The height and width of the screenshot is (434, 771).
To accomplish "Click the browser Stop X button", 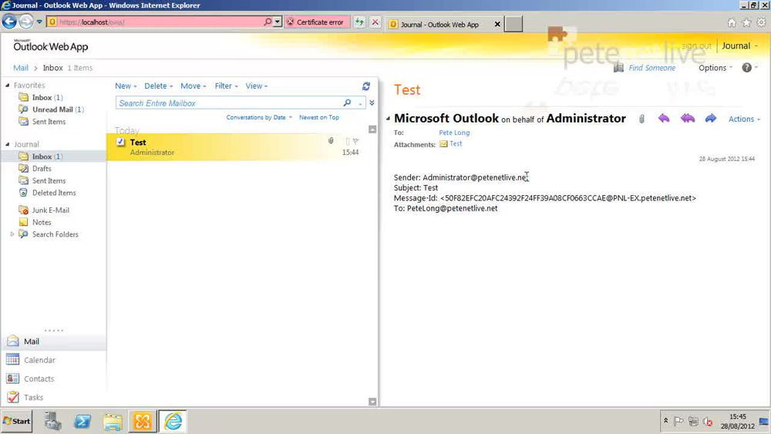I will (375, 22).
